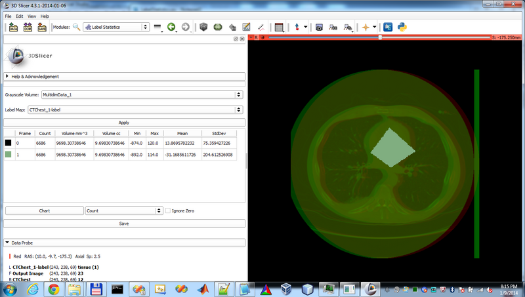Image resolution: width=525 pixels, height=297 pixels.
Task: Open Windows Start button
Action: (x=9, y=289)
